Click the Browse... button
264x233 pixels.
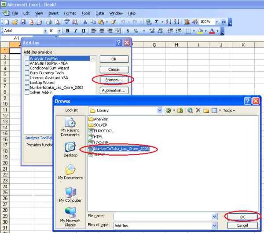coord(114,80)
